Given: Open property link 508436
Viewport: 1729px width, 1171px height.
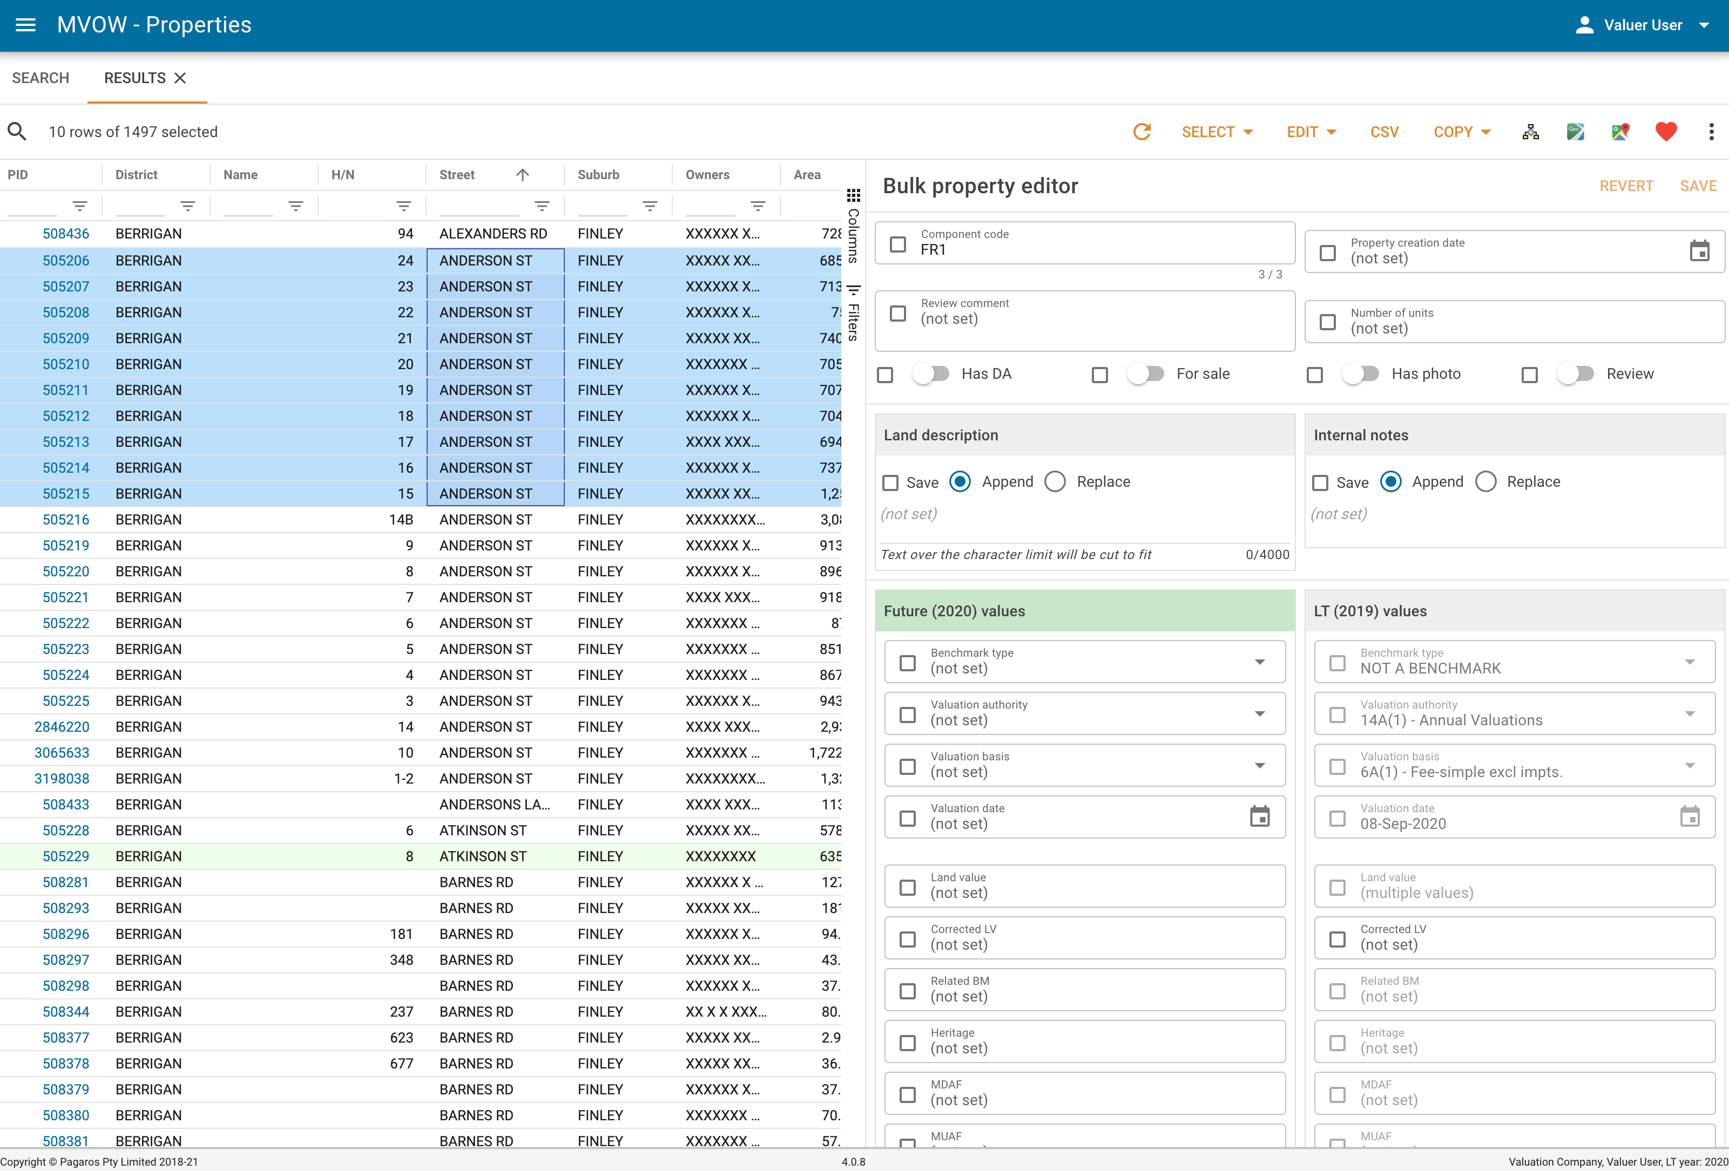Looking at the screenshot, I should [65, 234].
